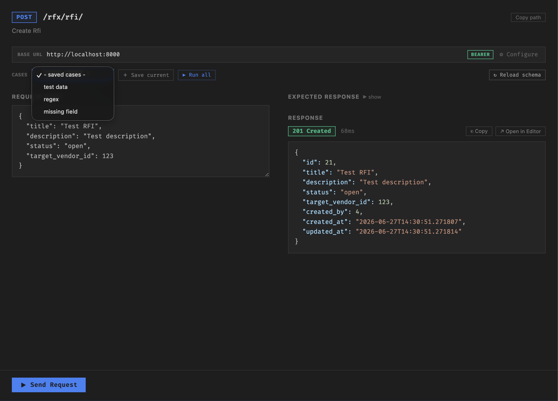Click the "created_at" response line
This screenshot has width=558, height=401.
pyautogui.click(x=384, y=222)
